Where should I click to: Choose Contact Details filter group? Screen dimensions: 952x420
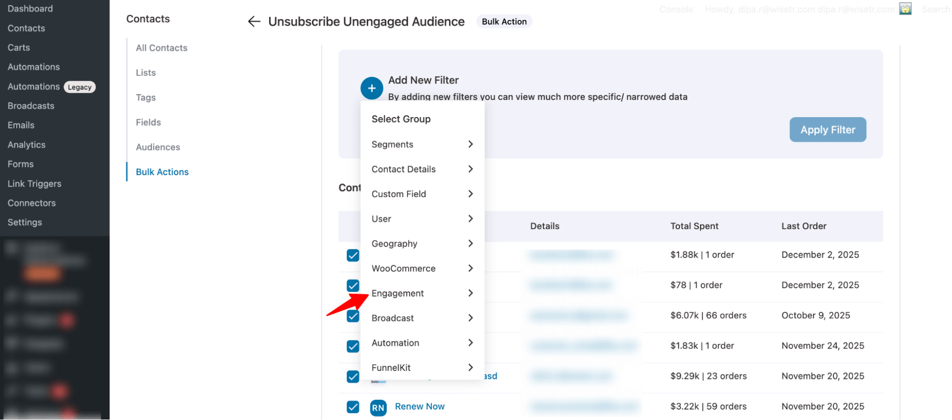pos(422,169)
